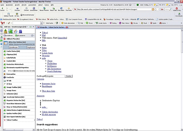
Task: Toggle the checkbox beside Unterstützen Sie diese Erweiterung
Action: coord(14,71)
